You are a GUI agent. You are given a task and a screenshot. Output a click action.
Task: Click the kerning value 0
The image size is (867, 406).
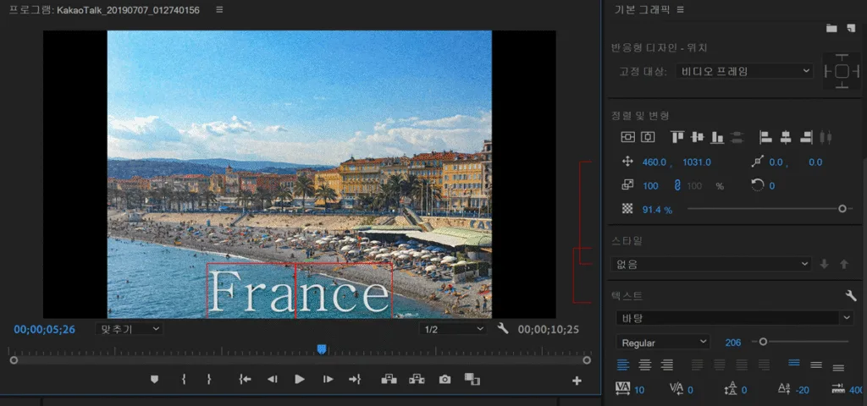690,390
